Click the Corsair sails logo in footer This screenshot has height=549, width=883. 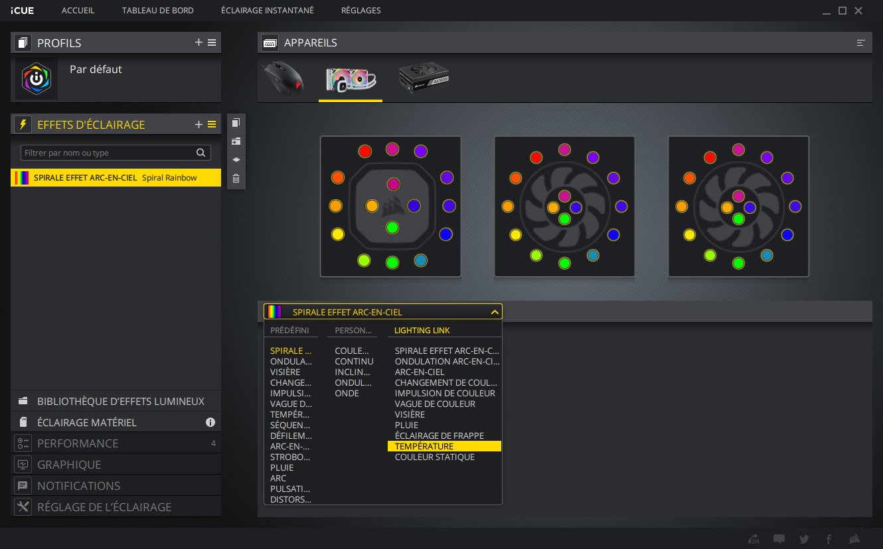854,538
